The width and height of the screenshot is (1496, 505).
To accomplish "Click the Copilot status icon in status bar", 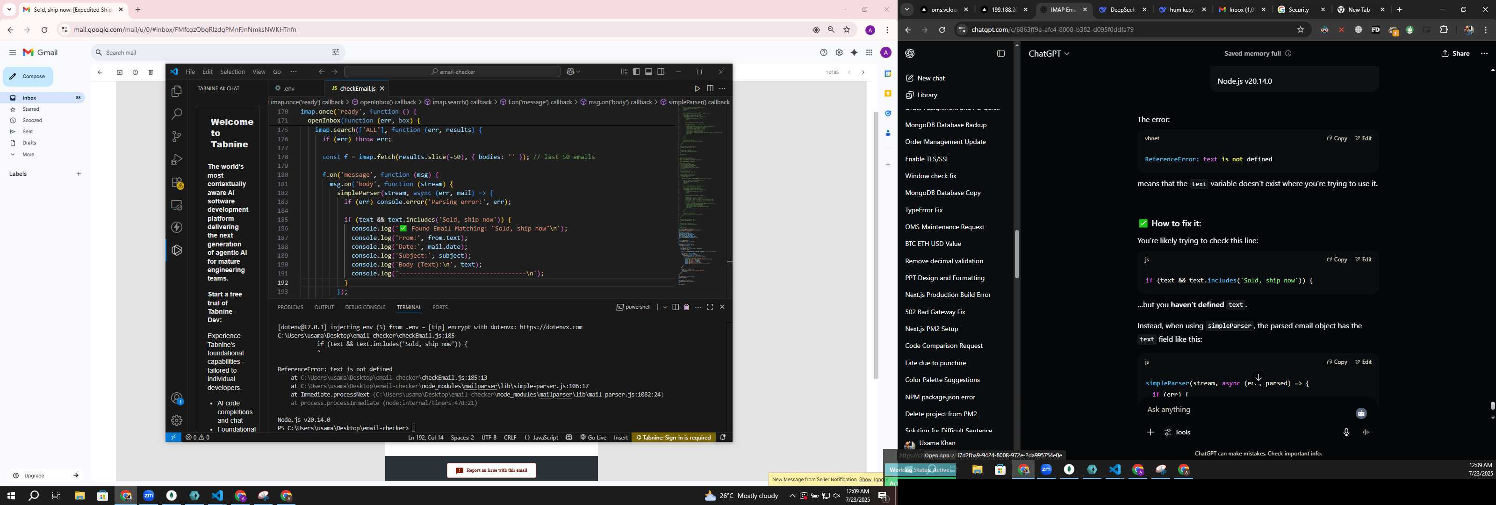I will [x=568, y=438].
